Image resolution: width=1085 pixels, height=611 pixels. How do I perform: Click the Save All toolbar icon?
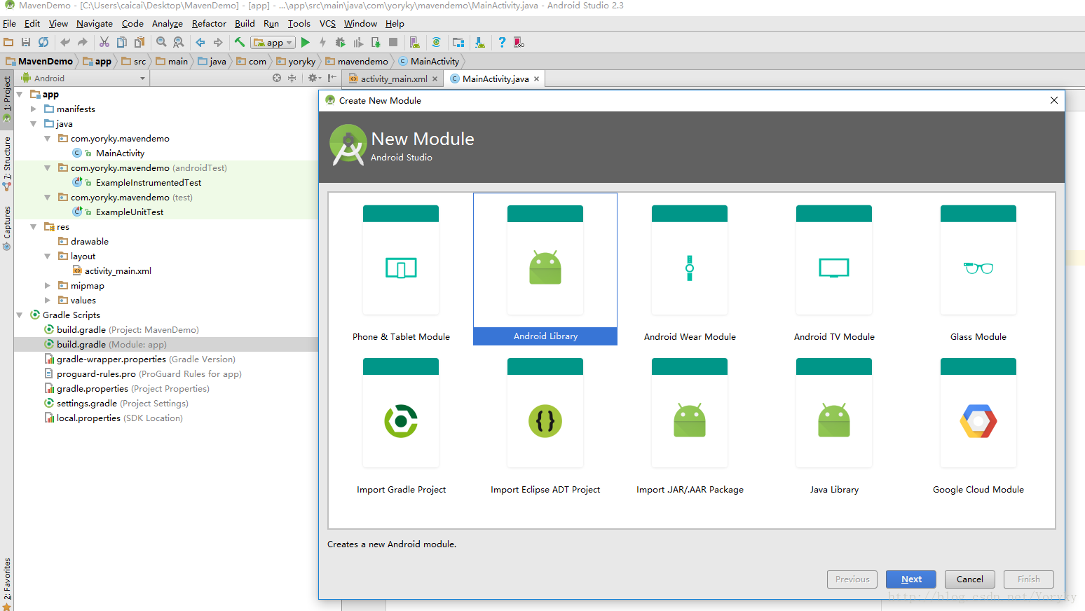tap(26, 42)
